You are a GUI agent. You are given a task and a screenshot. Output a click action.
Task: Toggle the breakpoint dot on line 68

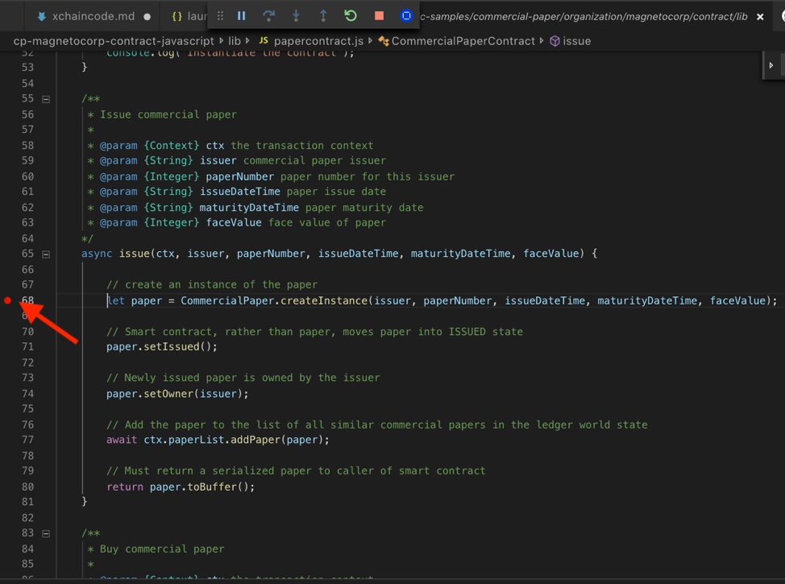pyautogui.click(x=7, y=300)
